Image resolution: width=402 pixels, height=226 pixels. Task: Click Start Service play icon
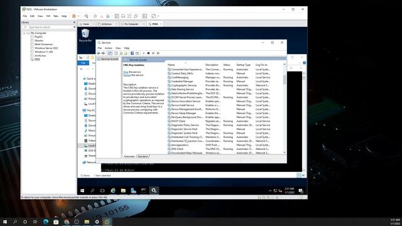(x=144, y=53)
